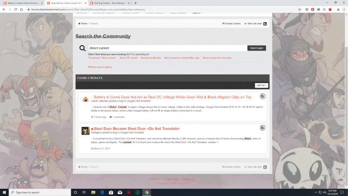
Task: Click Unread Content in top bar
Action: pyautogui.click(x=231, y=23)
